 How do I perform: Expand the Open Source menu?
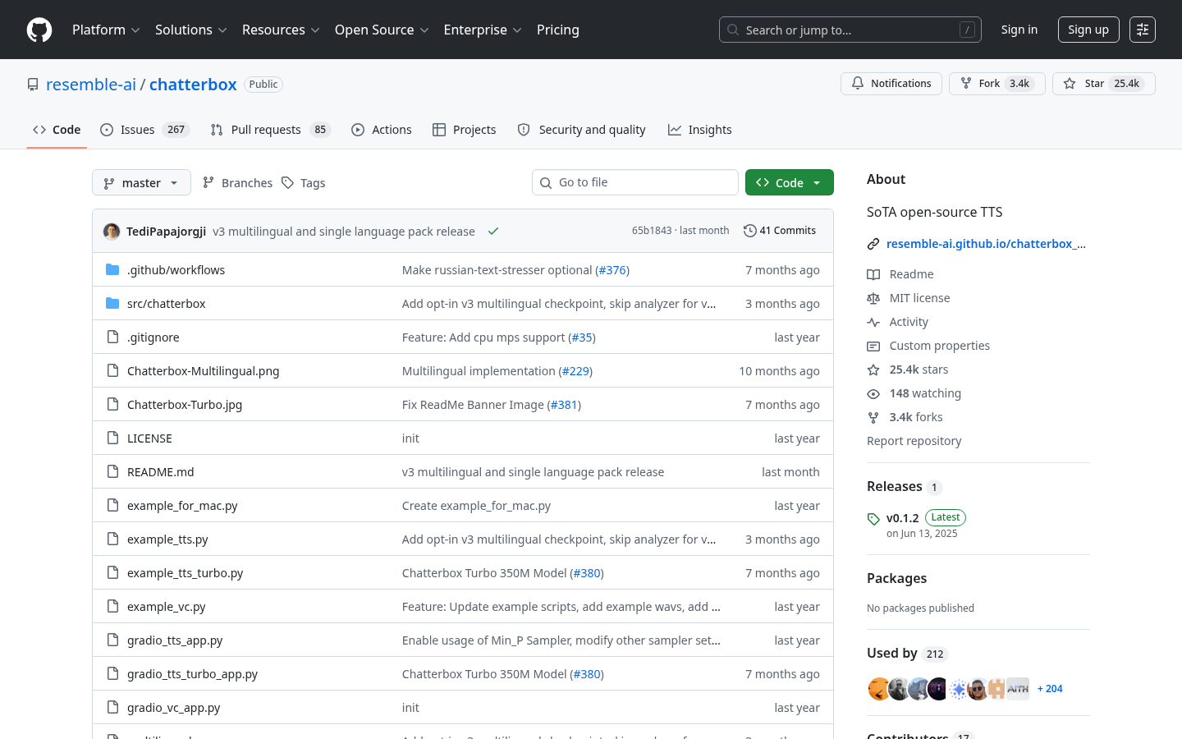pyautogui.click(x=382, y=30)
